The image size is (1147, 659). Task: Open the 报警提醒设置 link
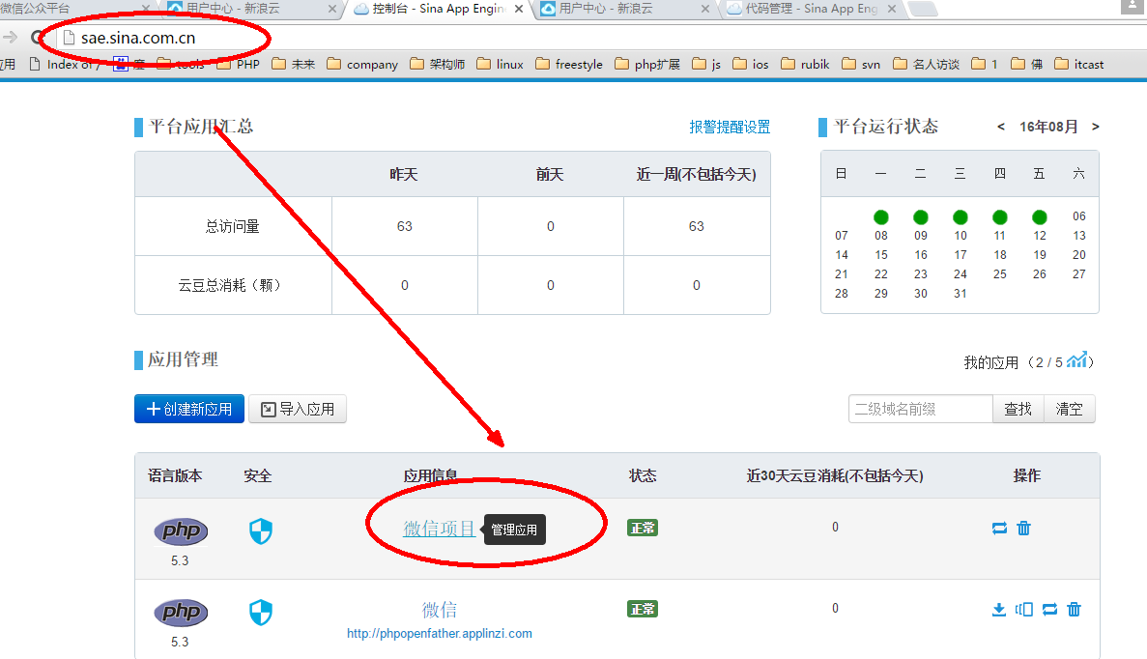coord(730,127)
